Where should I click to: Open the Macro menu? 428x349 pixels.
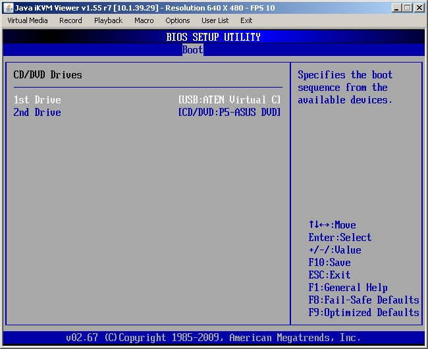[x=144, y=20]
